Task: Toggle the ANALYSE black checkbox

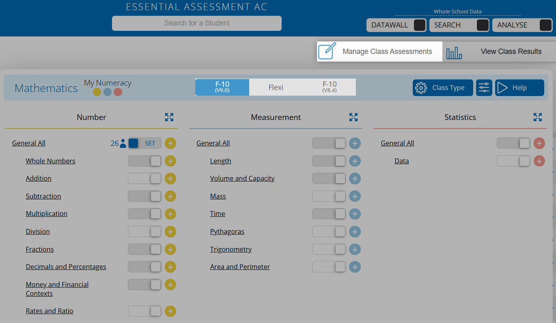Action: point(545,25)
